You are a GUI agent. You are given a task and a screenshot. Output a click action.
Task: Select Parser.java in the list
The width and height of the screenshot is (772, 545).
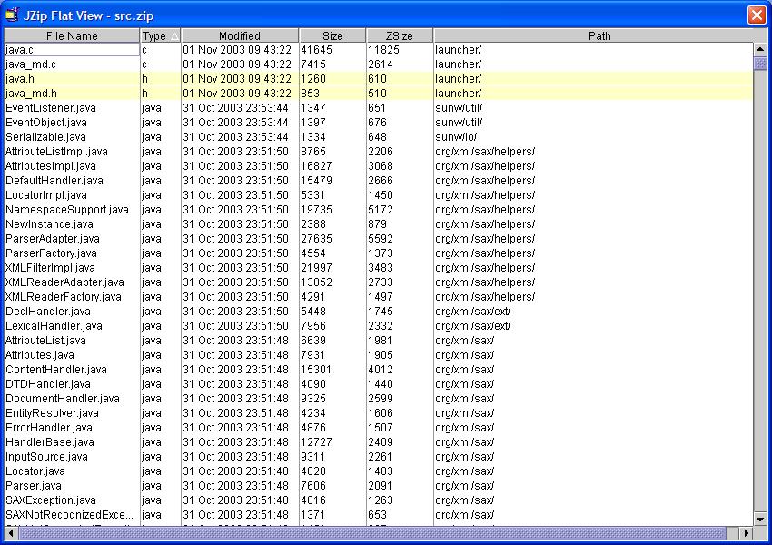coord(34,485)
